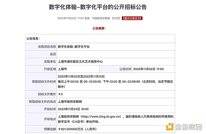Click the date range 2022年11月02日至2022年11月10日
Image resolution: width=206 pixels, height=134 pixels.
81,77
